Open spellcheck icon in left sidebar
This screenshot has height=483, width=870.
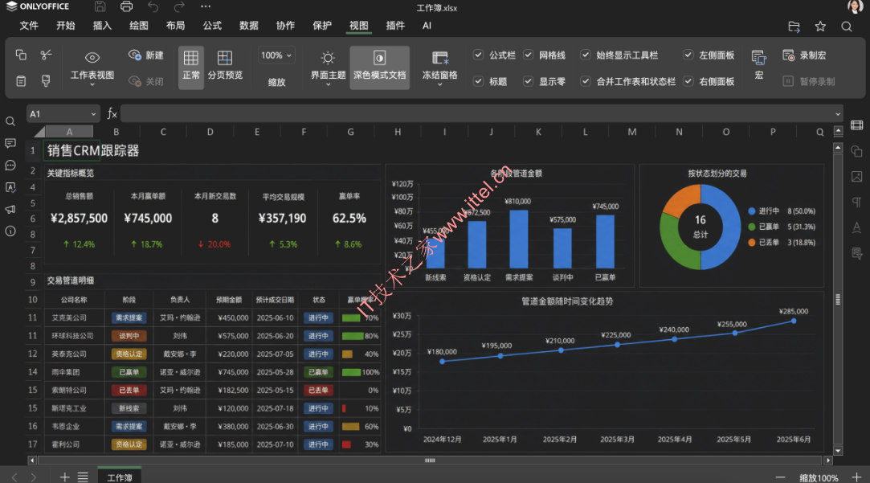tap(10, 187)
